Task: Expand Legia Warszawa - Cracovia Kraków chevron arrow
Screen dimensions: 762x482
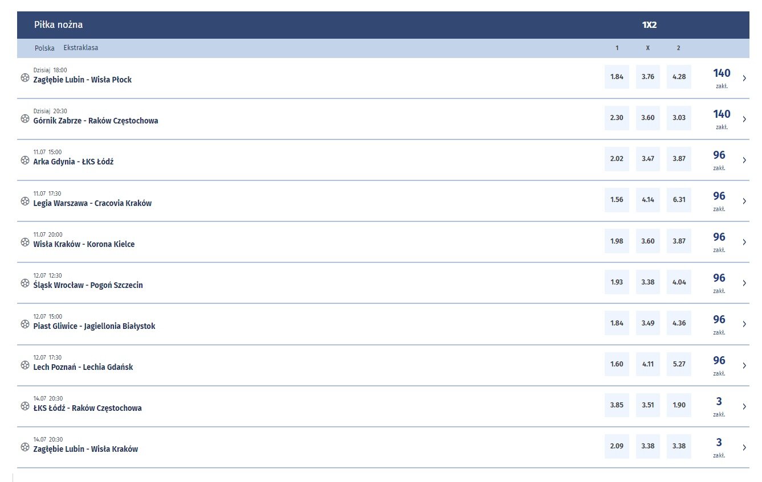Action: [744, 201]
